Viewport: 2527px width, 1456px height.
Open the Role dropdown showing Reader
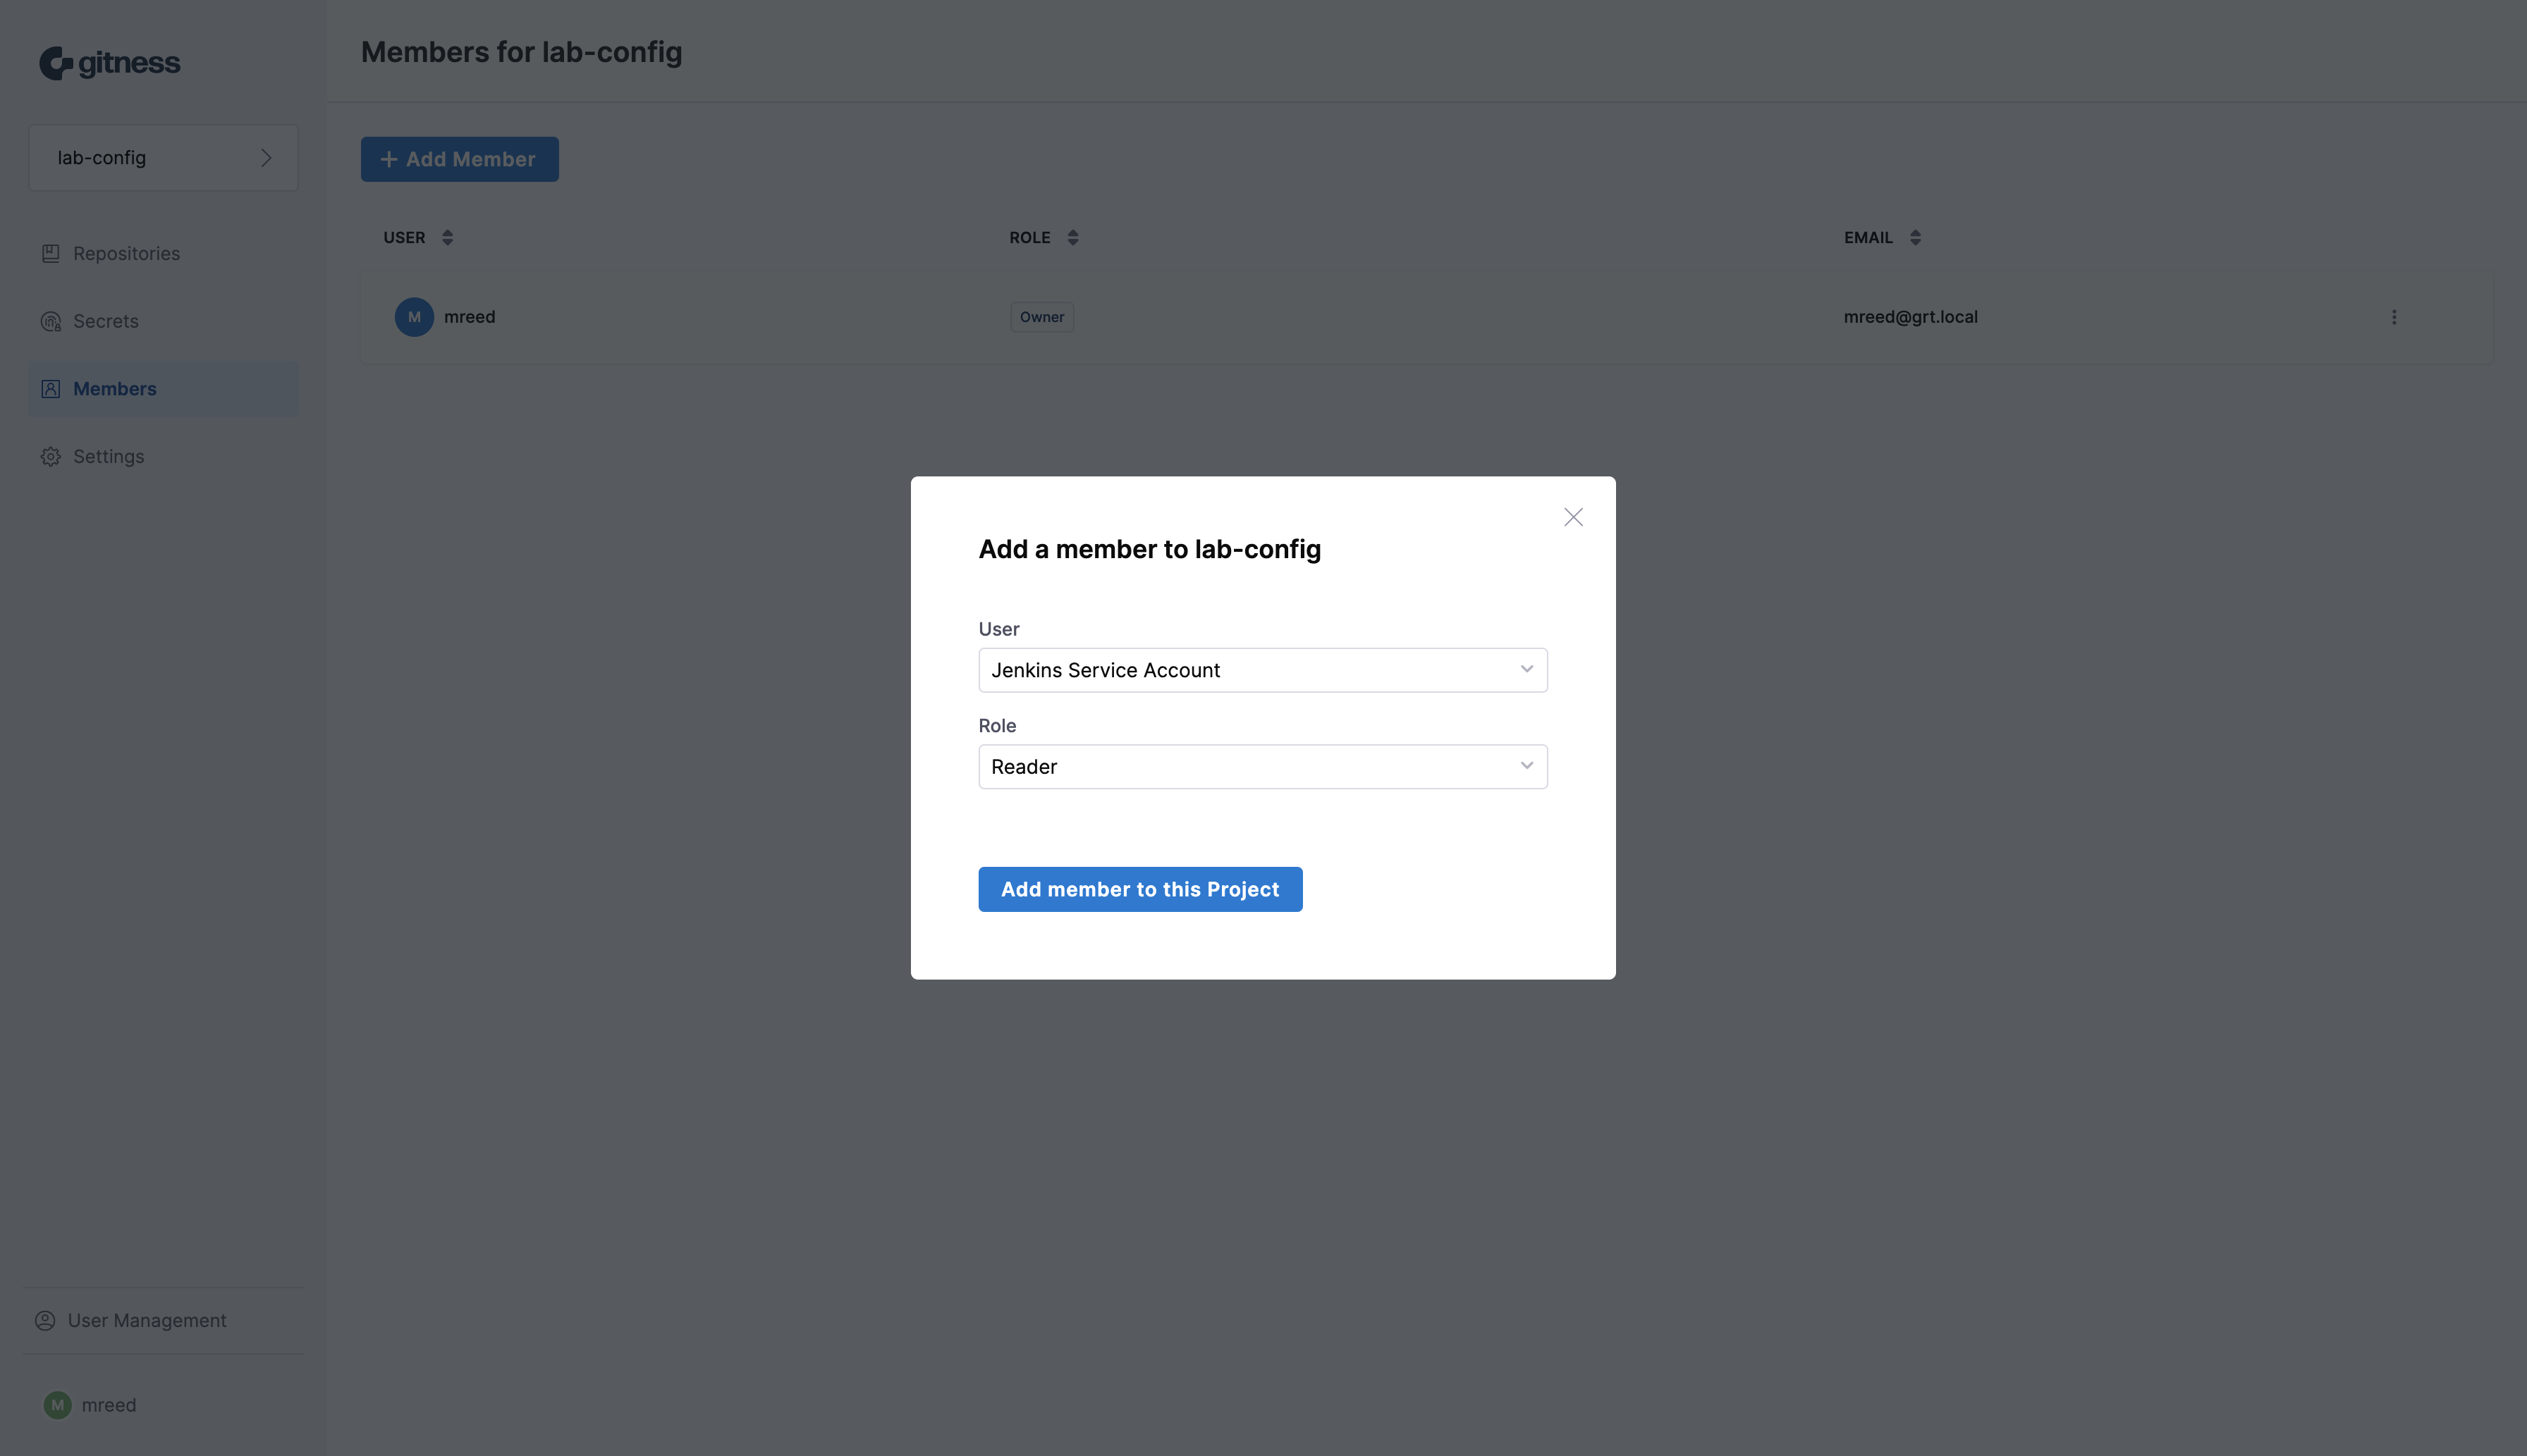tap(1263, 767)
